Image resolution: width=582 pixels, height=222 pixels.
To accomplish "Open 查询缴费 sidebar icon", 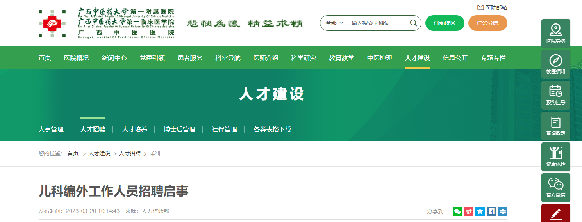I will coord(555,122).
